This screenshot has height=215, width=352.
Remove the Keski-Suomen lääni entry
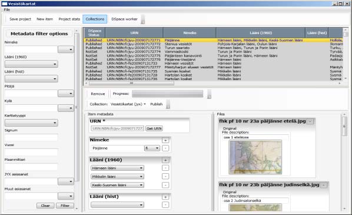click(165, 185)
